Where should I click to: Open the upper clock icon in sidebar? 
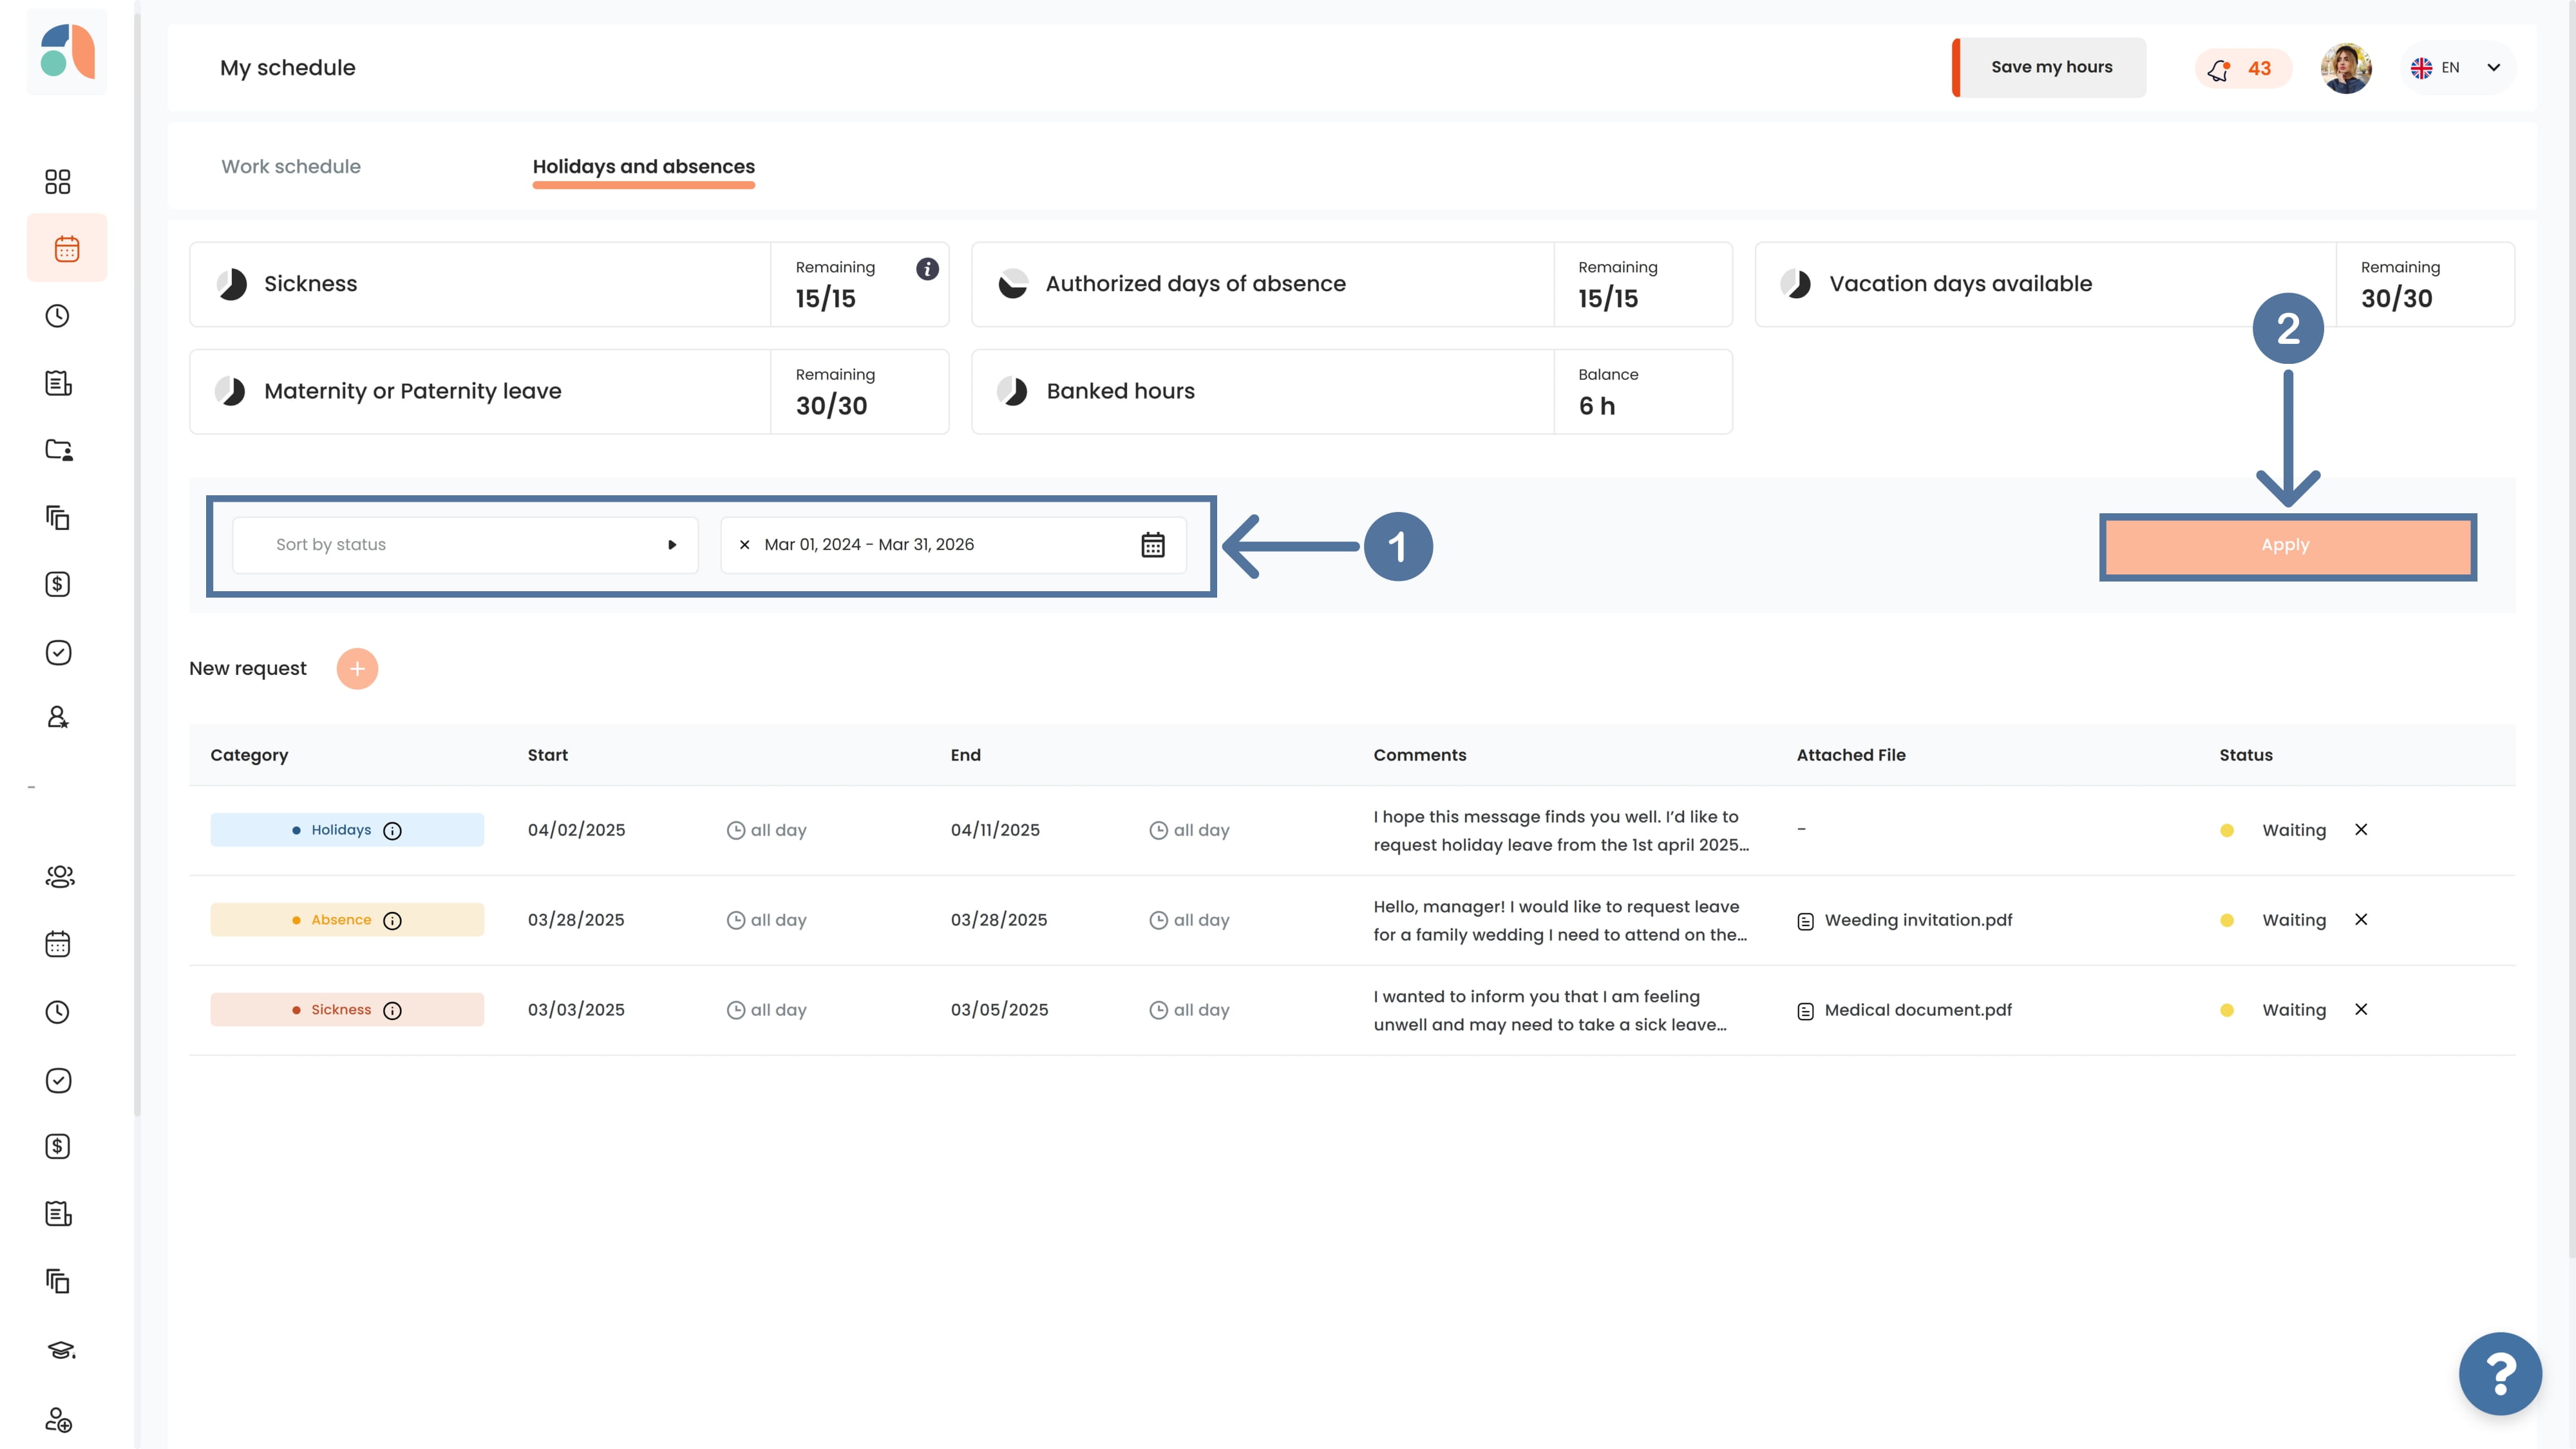[x=58, y=316]
